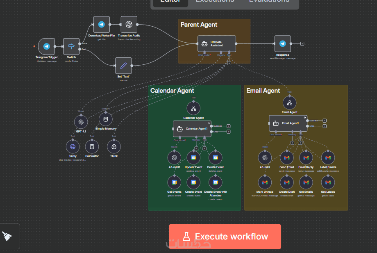377x253 pixels.
Task: Open the Get Events calendar node
Action: [174, 182]
